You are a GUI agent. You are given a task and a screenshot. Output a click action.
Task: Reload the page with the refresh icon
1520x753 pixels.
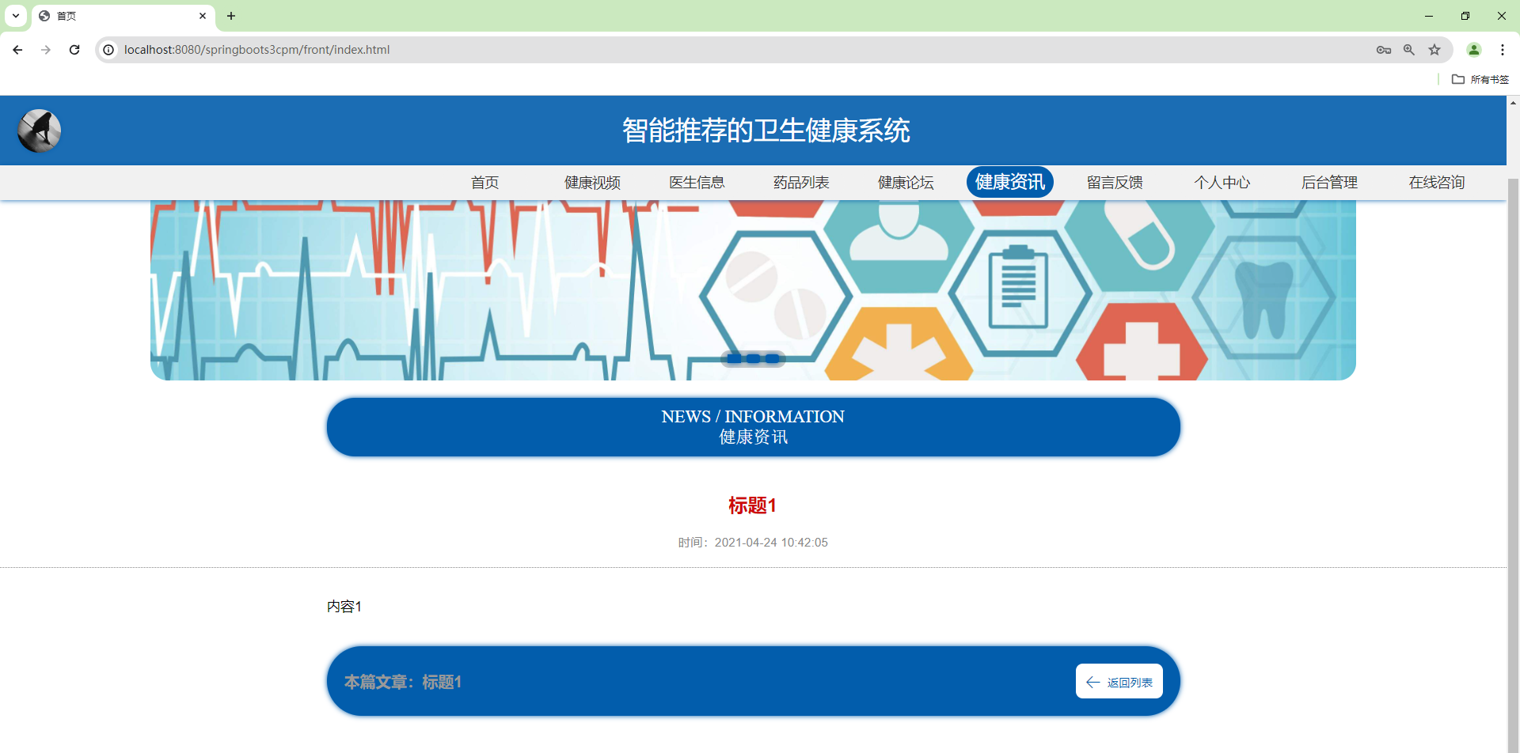coord(74,49)
